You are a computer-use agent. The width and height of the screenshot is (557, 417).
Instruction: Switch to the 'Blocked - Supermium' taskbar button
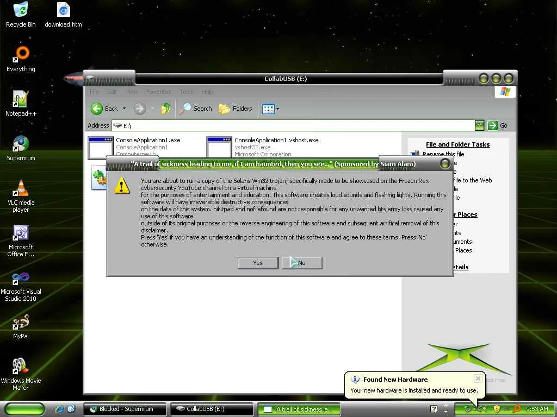pos(125,409)
